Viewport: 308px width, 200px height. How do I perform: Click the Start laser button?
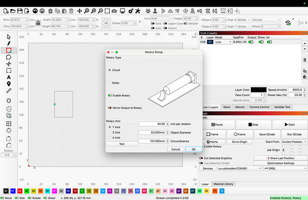pos(290,125)
